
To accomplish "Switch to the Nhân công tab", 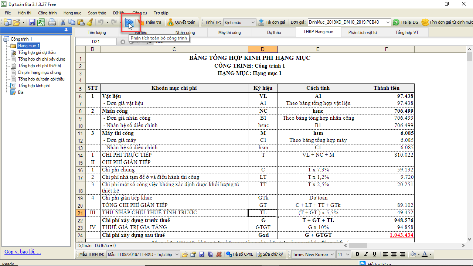I will [185, 33].
